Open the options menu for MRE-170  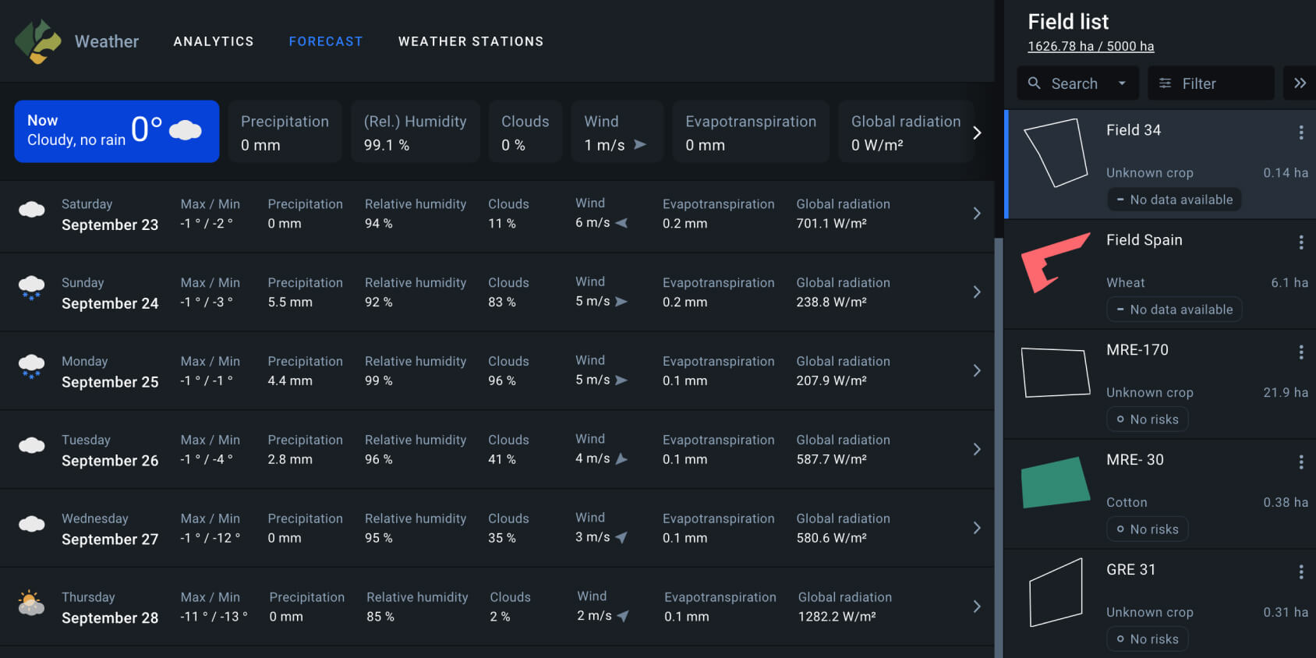click(x=1300, y=352)
